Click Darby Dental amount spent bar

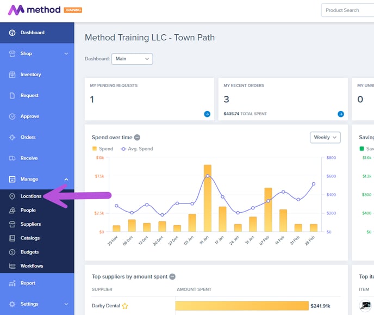click(x=242, y=306)
